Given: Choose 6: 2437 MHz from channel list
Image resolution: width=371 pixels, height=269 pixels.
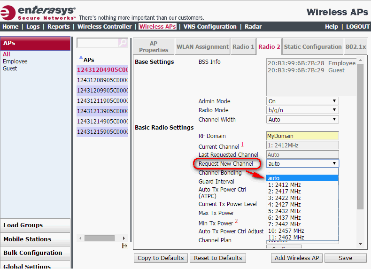Looking at the screenshot, I should [x=285, y=218].
